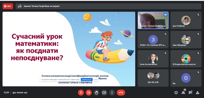204x98 pixels.
Task: Click muted mic icon on В.Ходачківська школа tile
Action: pyautogui.click(x=198, y=53)
